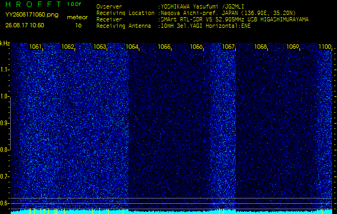Click time marker 1054
337x214 pixels.
tap(132, 47)
